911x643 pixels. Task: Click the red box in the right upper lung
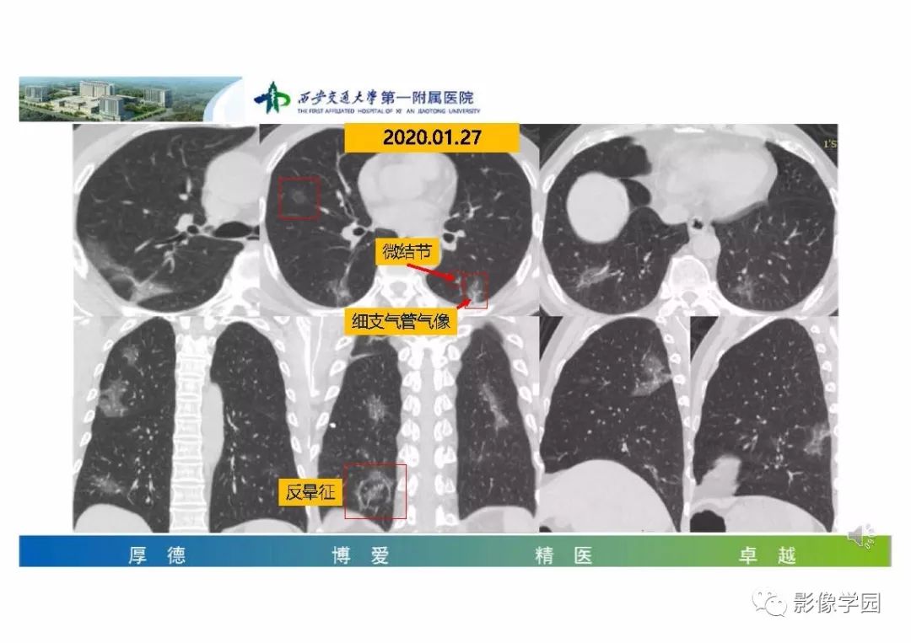[299, 199]
